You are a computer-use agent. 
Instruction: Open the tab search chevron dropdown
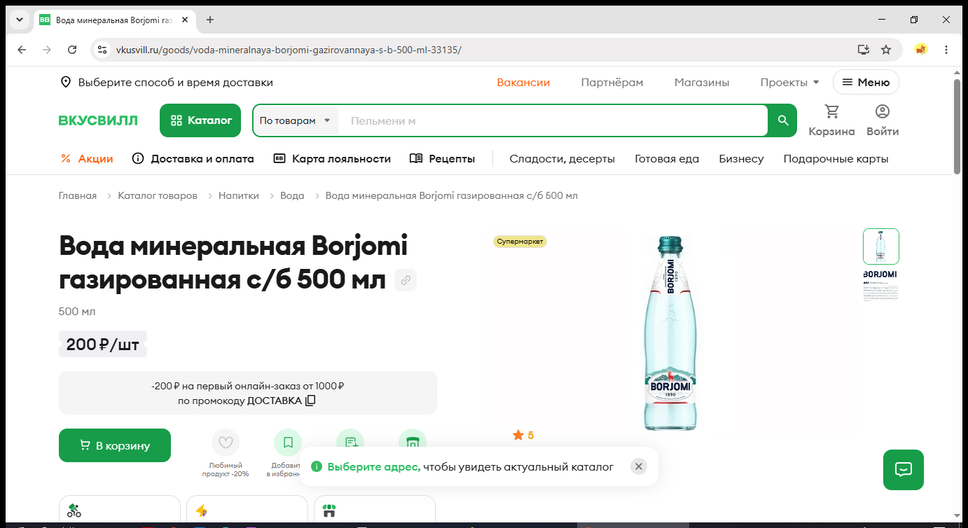point(19,20)
